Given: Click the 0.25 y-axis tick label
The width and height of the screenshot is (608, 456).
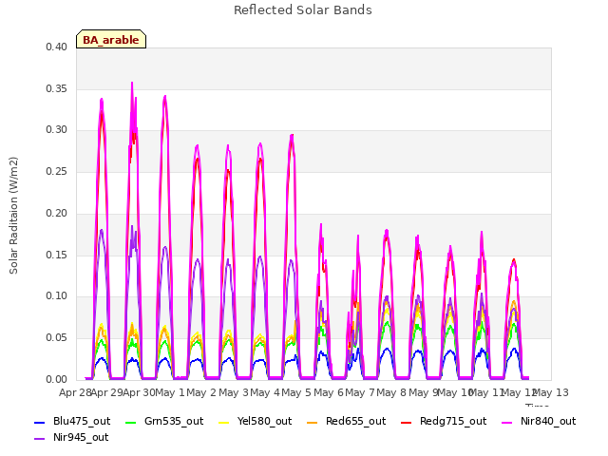Looking at the screenshot, I should click(x=57, y=171).
